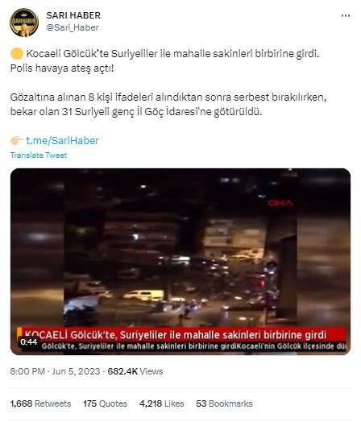361x422 pixels.
Task: Open the SARI HABER profile avatar
Action: (24, 23)
